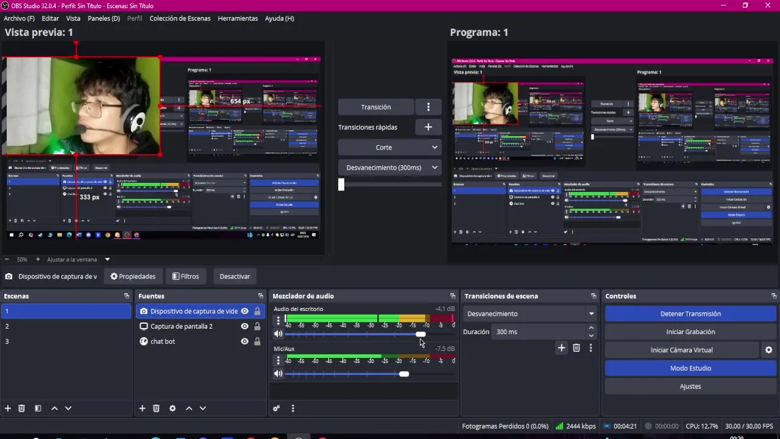The image size is (780, 439).
Task: Open Propiedades of selected source
Action: coord(133,276)
